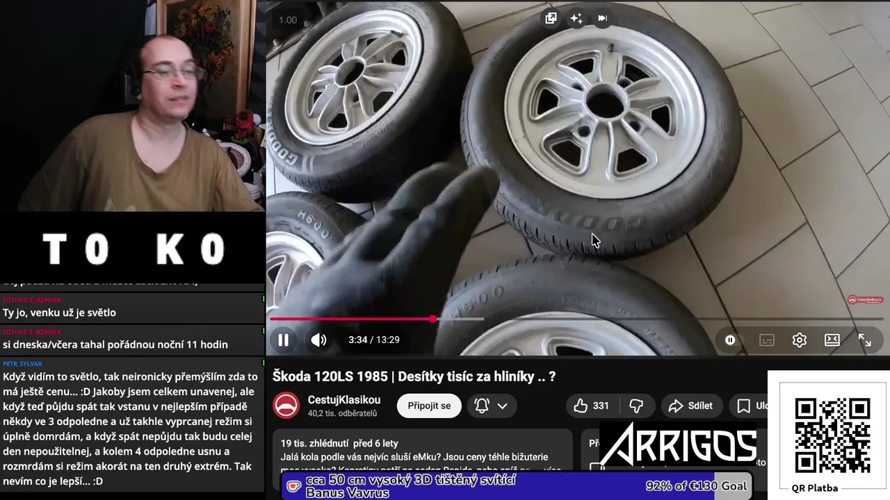This screenshot has width=890, height=500.
Task: Open the pop-out player icon above the video
Action: (551, 18)
